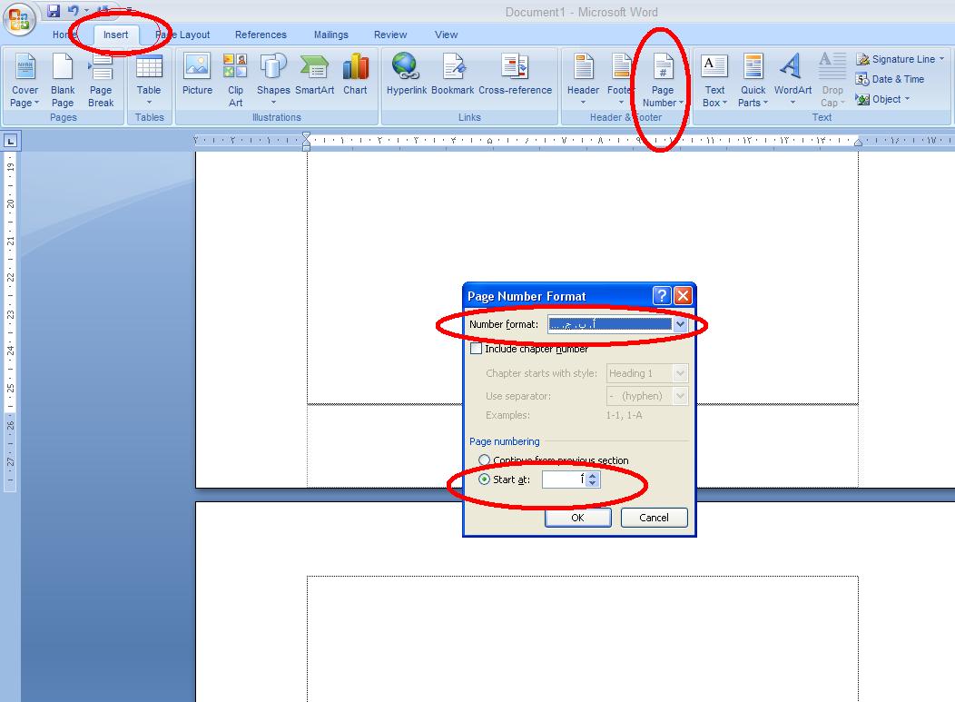Screen dimensions: 955x702
Task: Expand the Object dropdown arrow
Action: point(907,99)
